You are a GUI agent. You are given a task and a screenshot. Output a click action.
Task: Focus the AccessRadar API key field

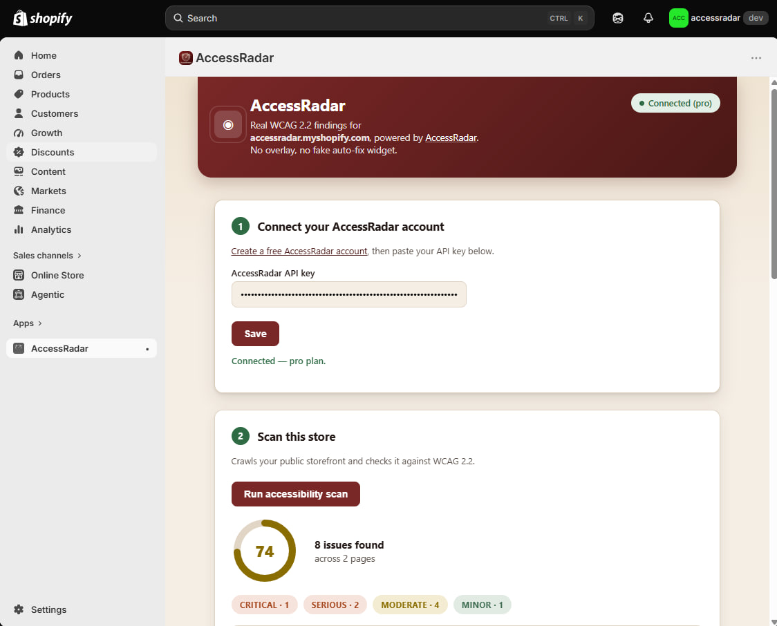coord(349,294)
